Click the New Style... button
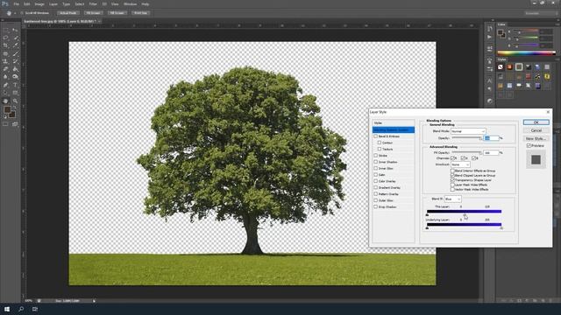 [x=536, y=138]
